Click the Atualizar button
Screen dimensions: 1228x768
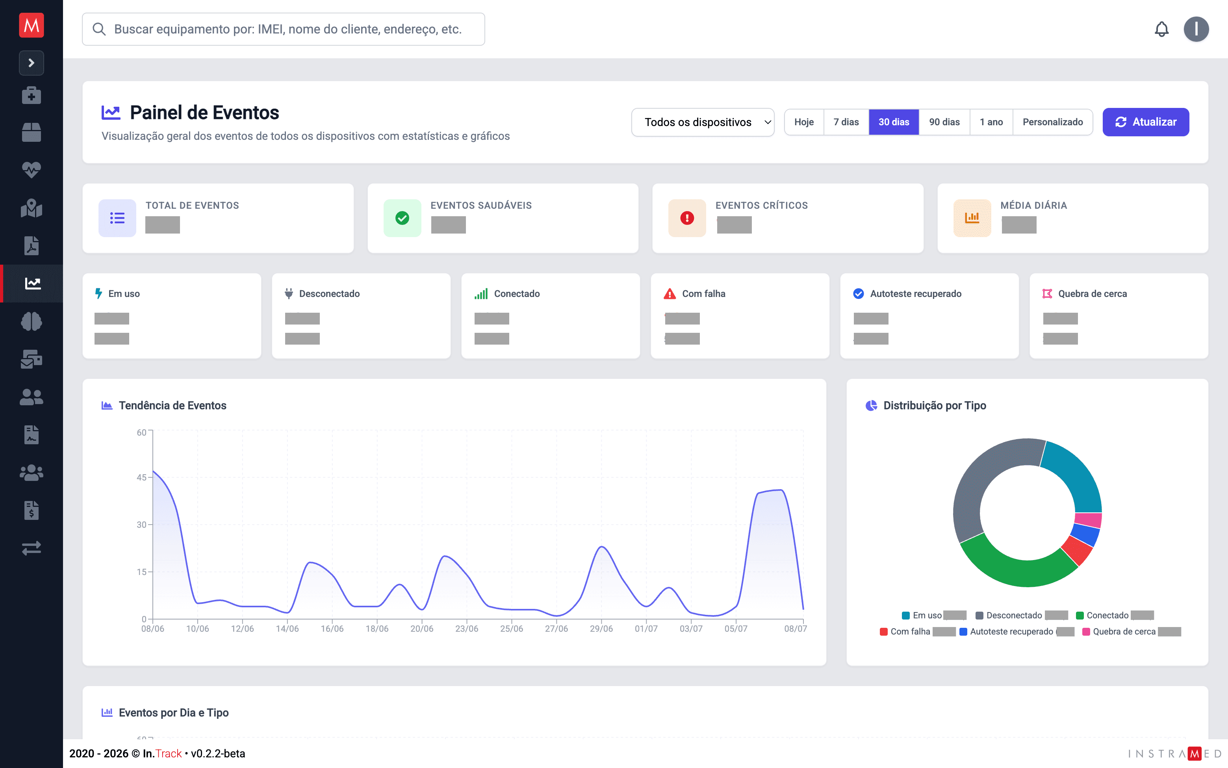pos(1145,122)
